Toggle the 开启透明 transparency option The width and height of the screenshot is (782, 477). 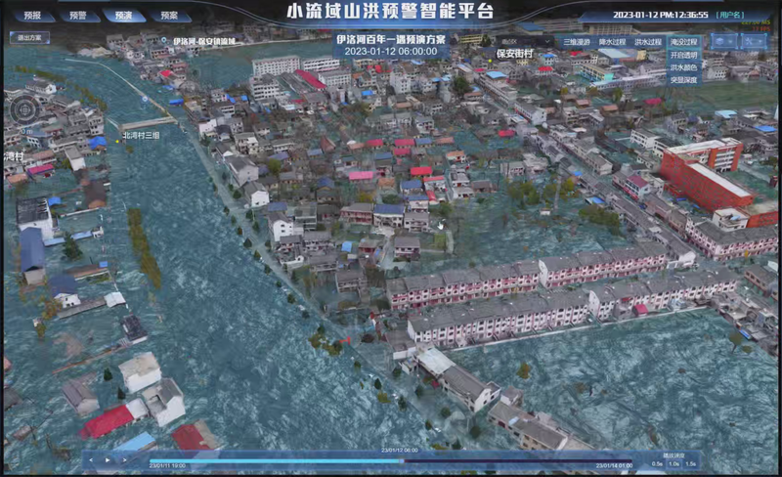683,55
